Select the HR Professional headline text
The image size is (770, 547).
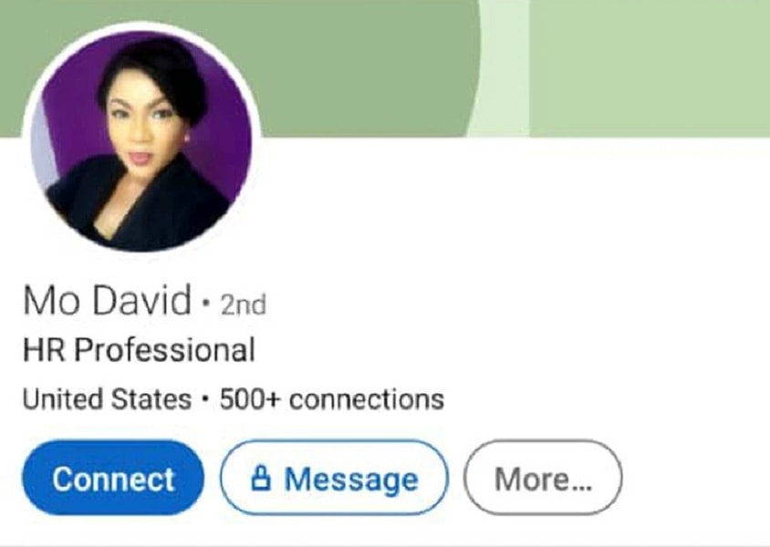coord(139,350)
